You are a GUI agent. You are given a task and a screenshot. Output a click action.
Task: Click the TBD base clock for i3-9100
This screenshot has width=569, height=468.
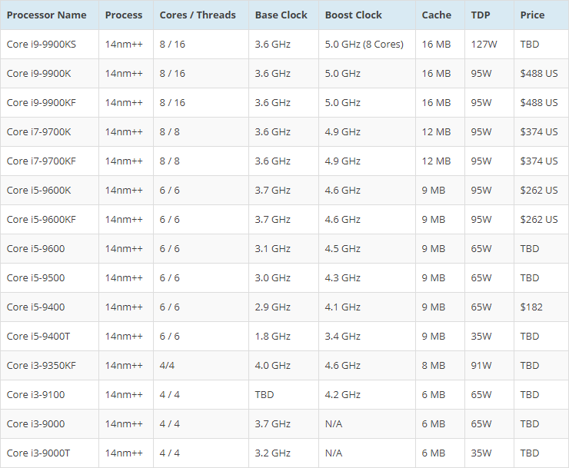(x=265, y=395)
